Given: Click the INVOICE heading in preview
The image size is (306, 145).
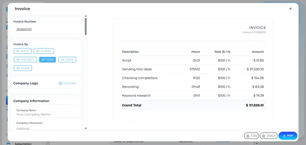Looking at the screenshot, I should 257,28.
